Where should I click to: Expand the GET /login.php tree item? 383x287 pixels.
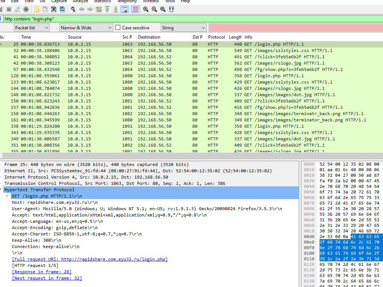tap(7, 196)
